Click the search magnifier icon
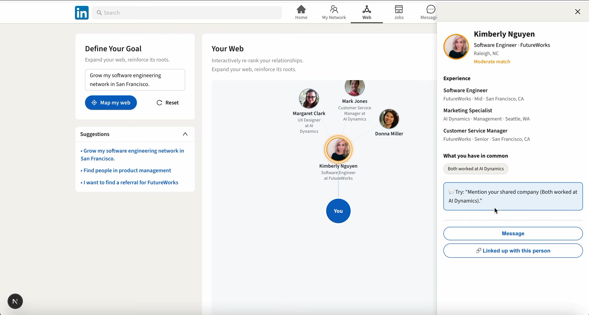 (x=99, y=13)
